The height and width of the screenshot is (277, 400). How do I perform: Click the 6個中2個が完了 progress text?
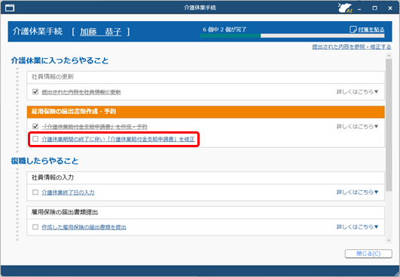coord(224,29)
